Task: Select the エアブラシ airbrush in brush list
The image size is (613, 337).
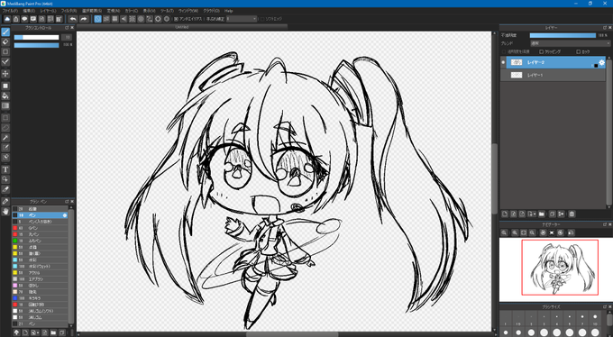Action: tap(40, 279)
